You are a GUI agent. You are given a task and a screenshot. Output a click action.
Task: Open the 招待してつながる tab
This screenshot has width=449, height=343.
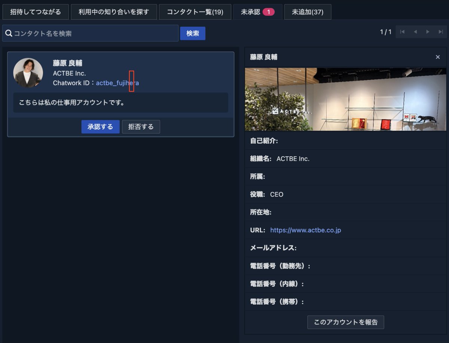(36, 12)
